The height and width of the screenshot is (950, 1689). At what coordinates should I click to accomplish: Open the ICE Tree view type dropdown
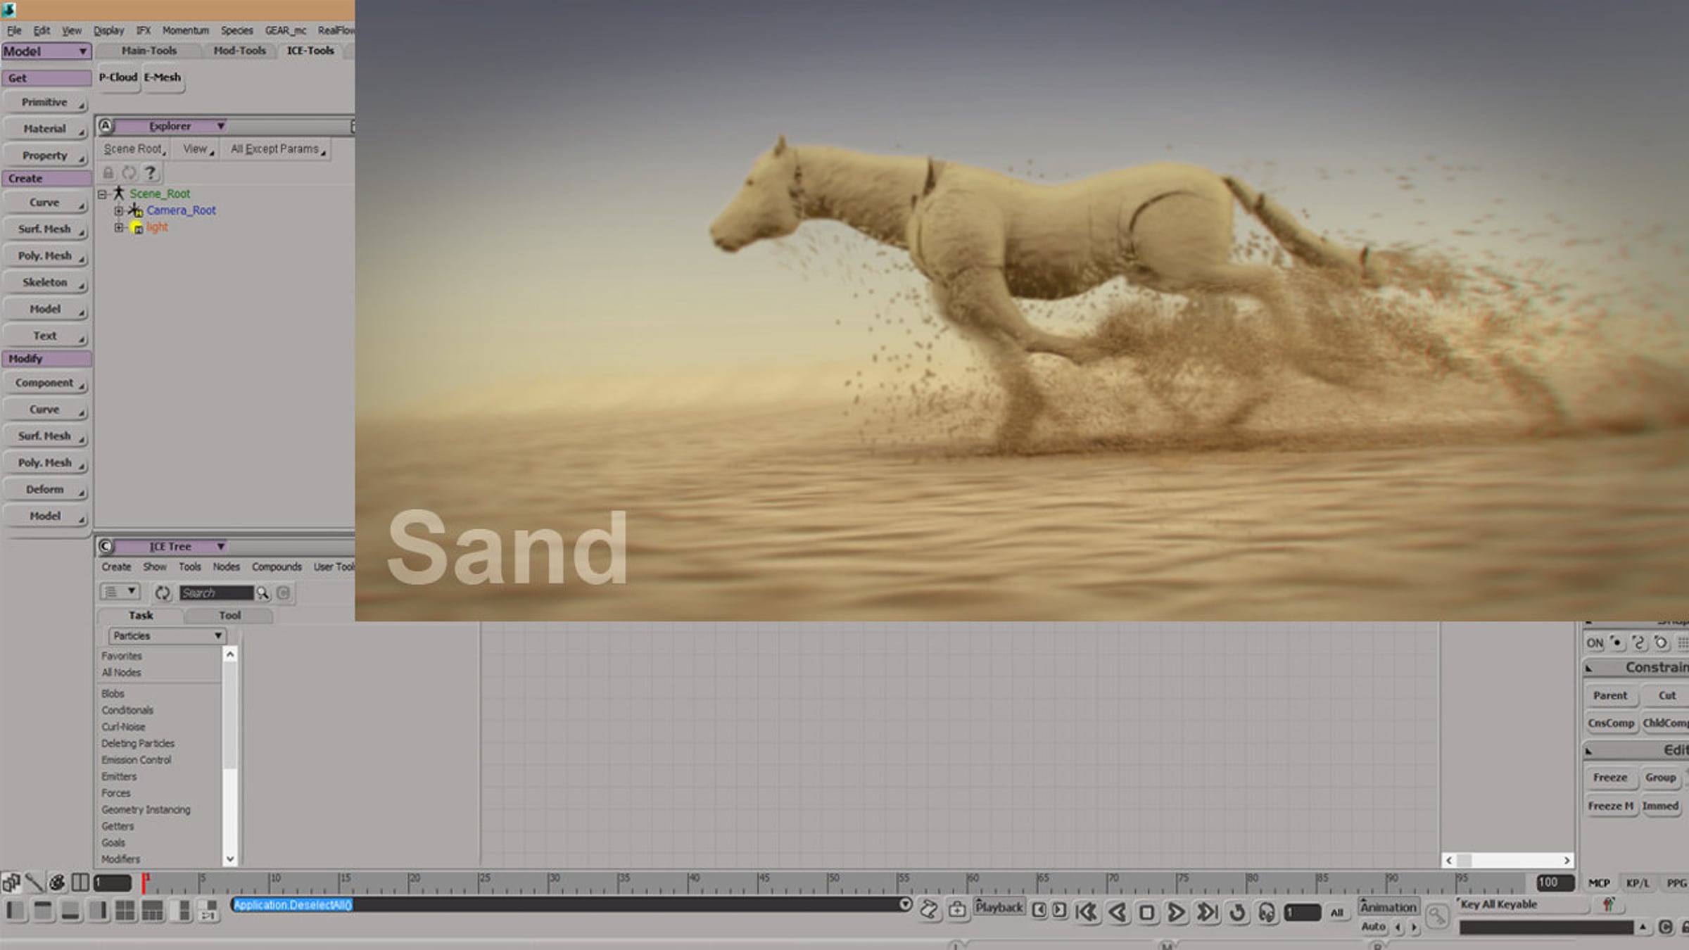[x=170, y=547]
